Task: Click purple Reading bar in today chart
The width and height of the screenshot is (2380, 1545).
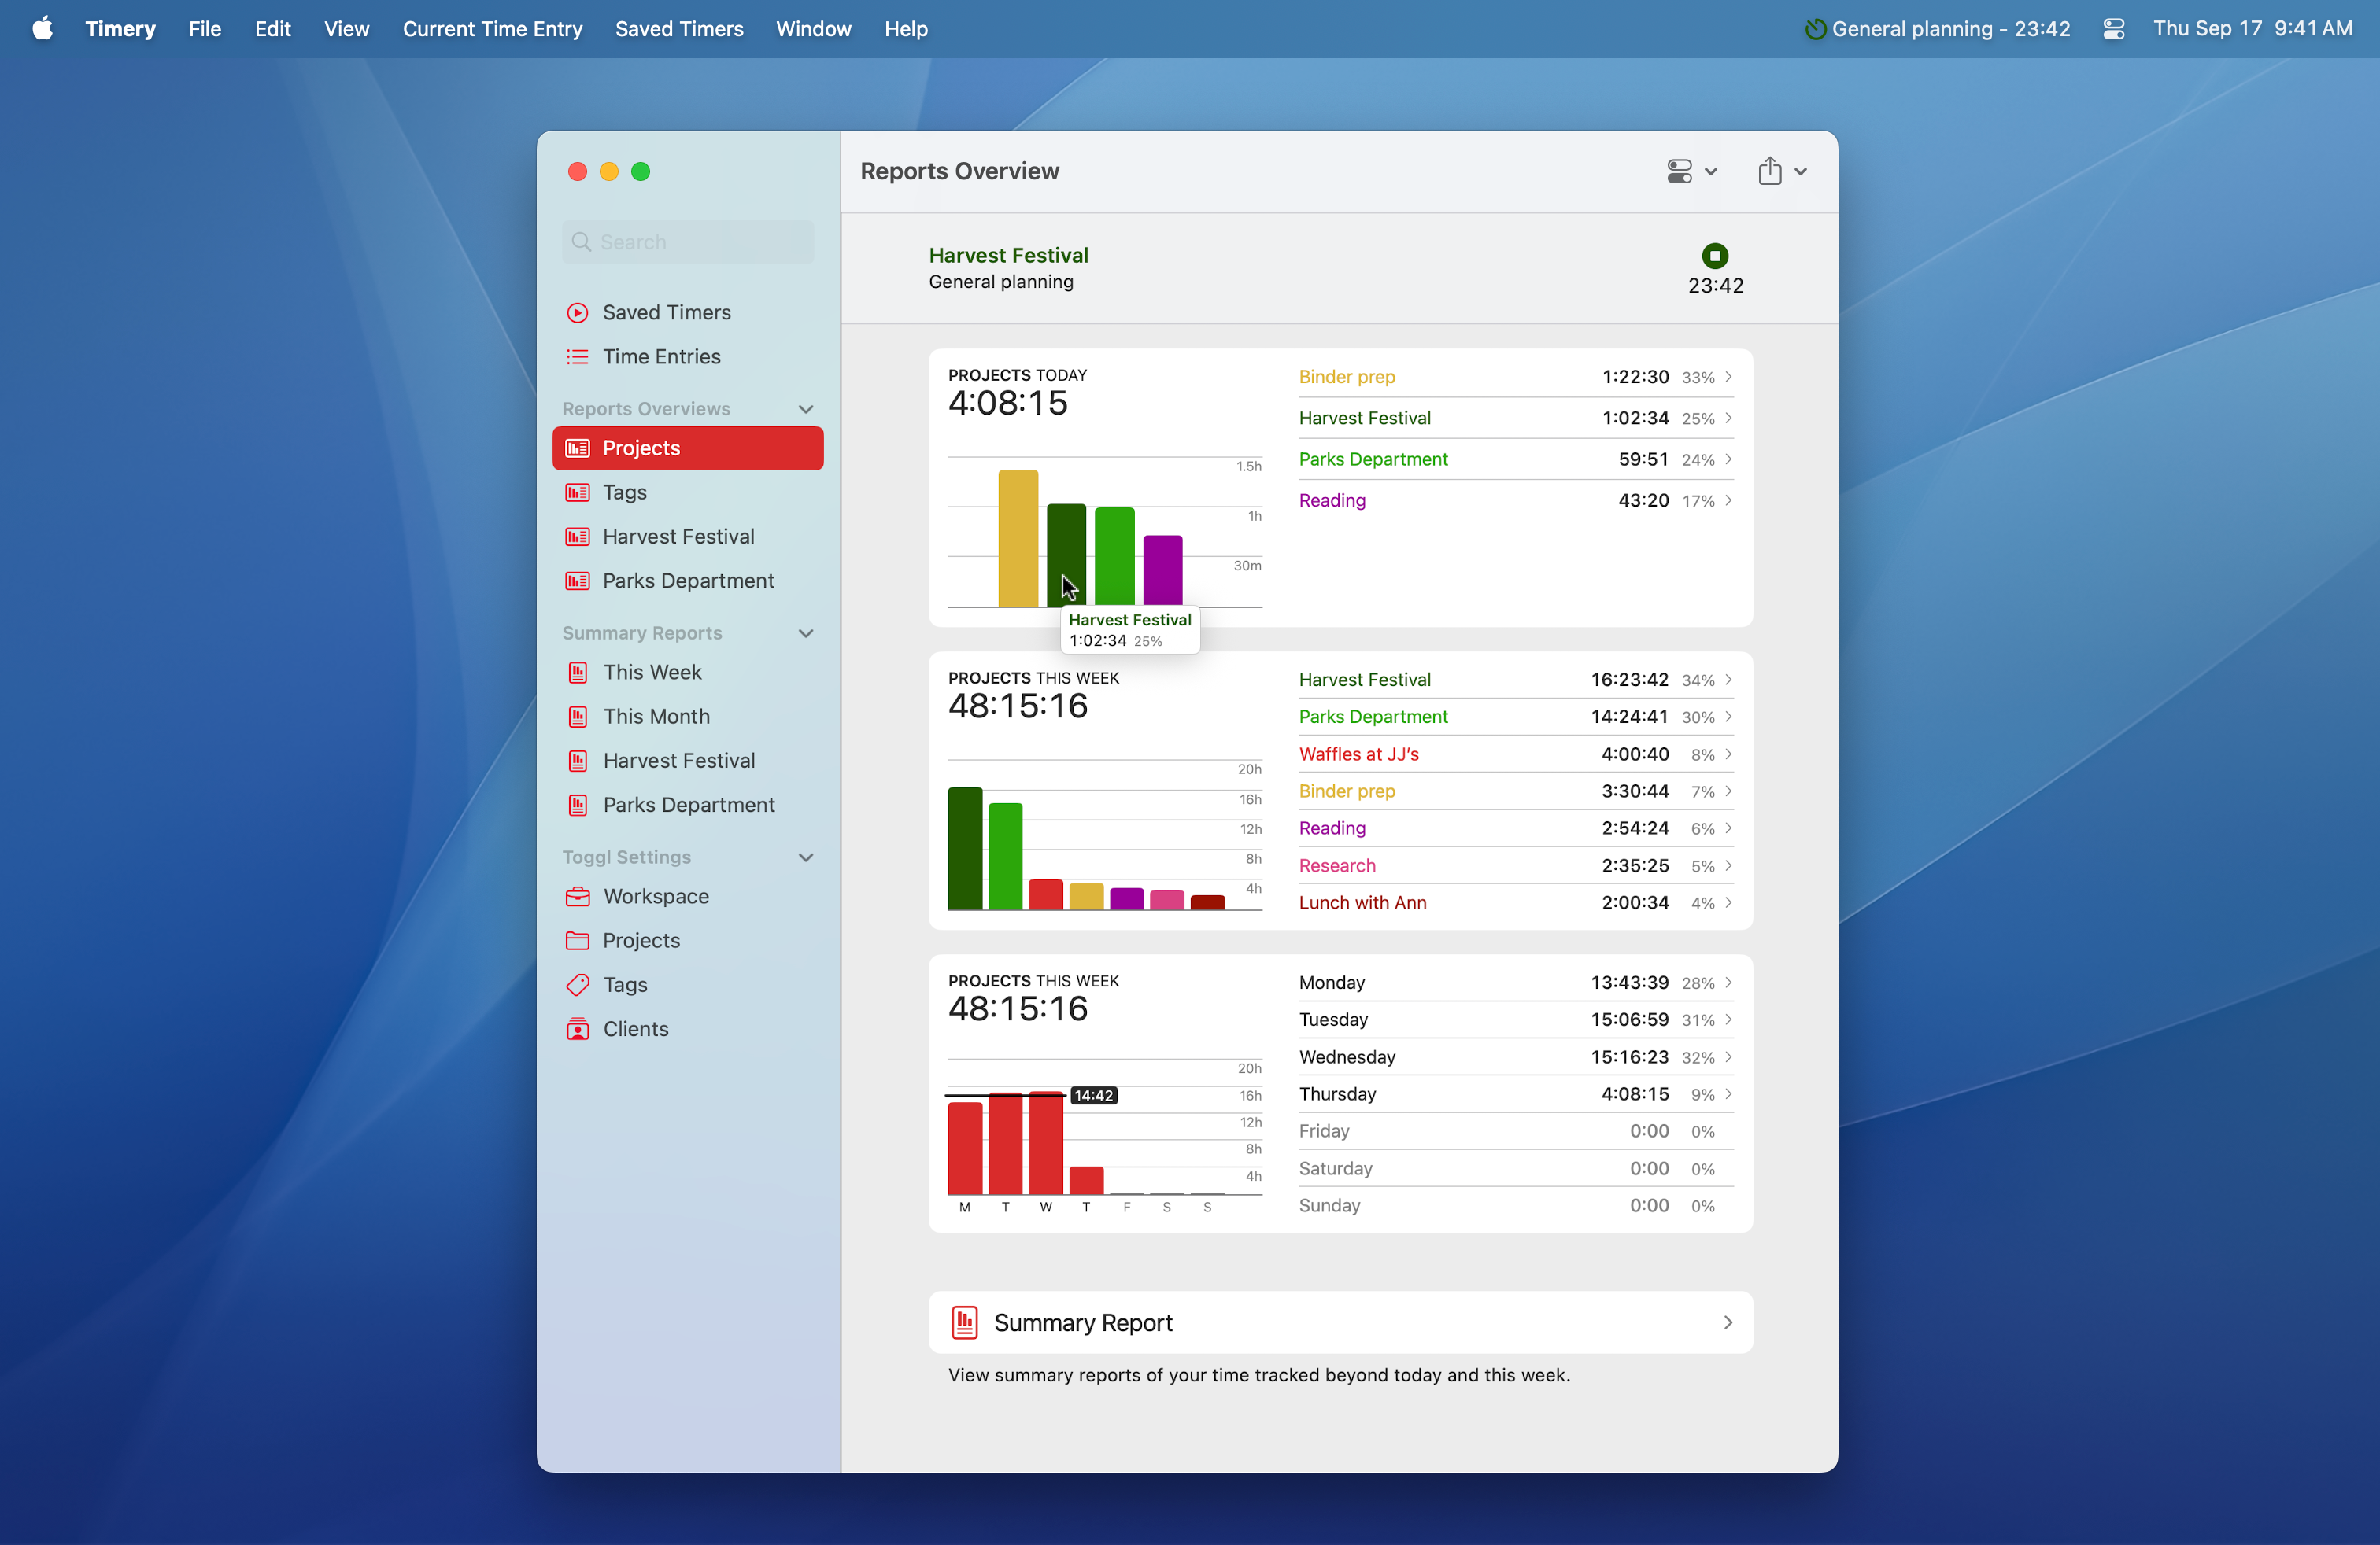Action: [x=1162, y=570]
